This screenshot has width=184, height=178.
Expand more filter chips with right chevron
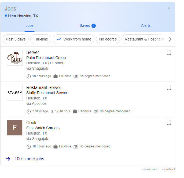tap(170, 39)
